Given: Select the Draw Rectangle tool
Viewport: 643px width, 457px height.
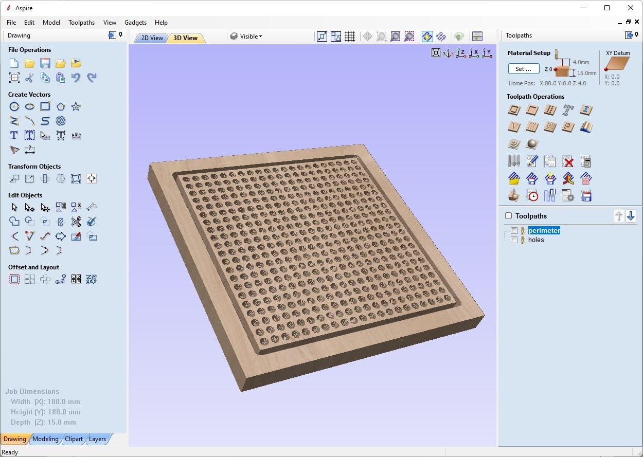Looking at the screenshot, I should coord(45,106).
